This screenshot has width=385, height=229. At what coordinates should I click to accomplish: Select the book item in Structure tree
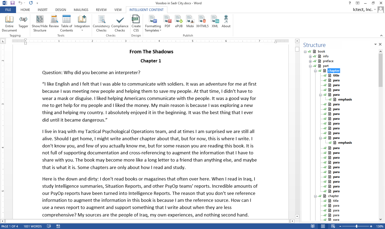pyautogui.click(x=321, y=51)
